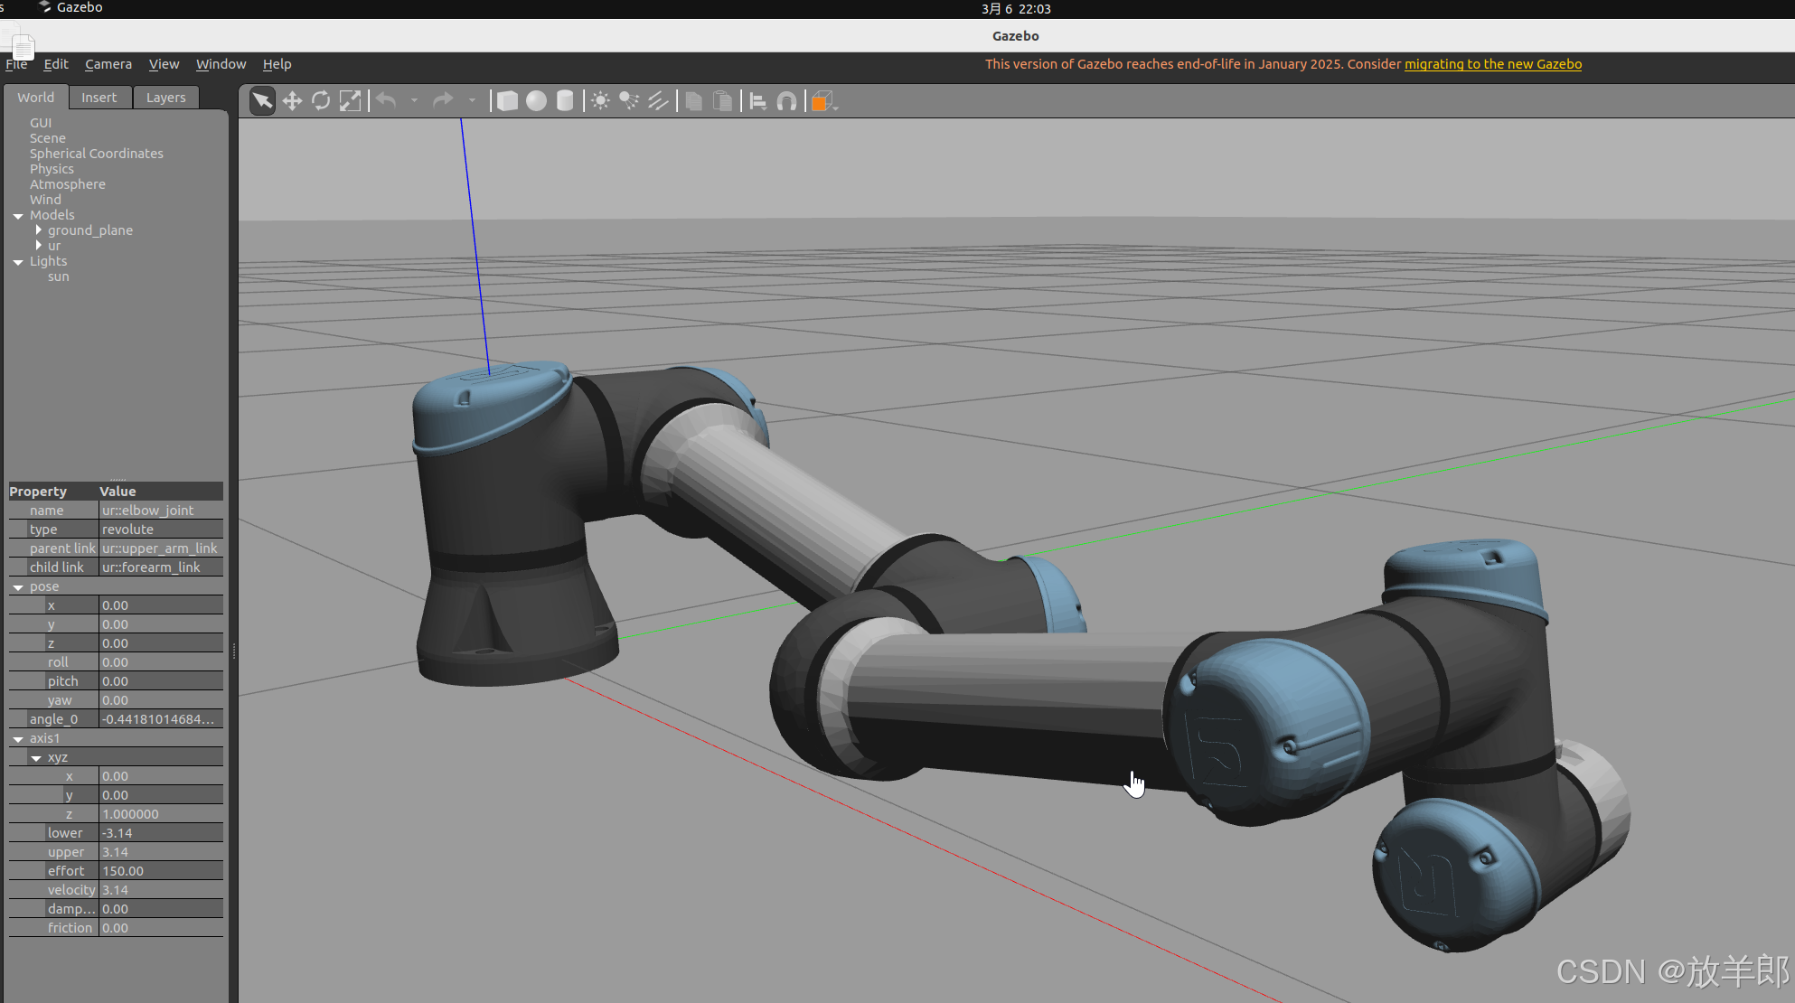Switch to the Insert tab
The width and height of the screenshot is (1795, 1003).
[99, 98]
